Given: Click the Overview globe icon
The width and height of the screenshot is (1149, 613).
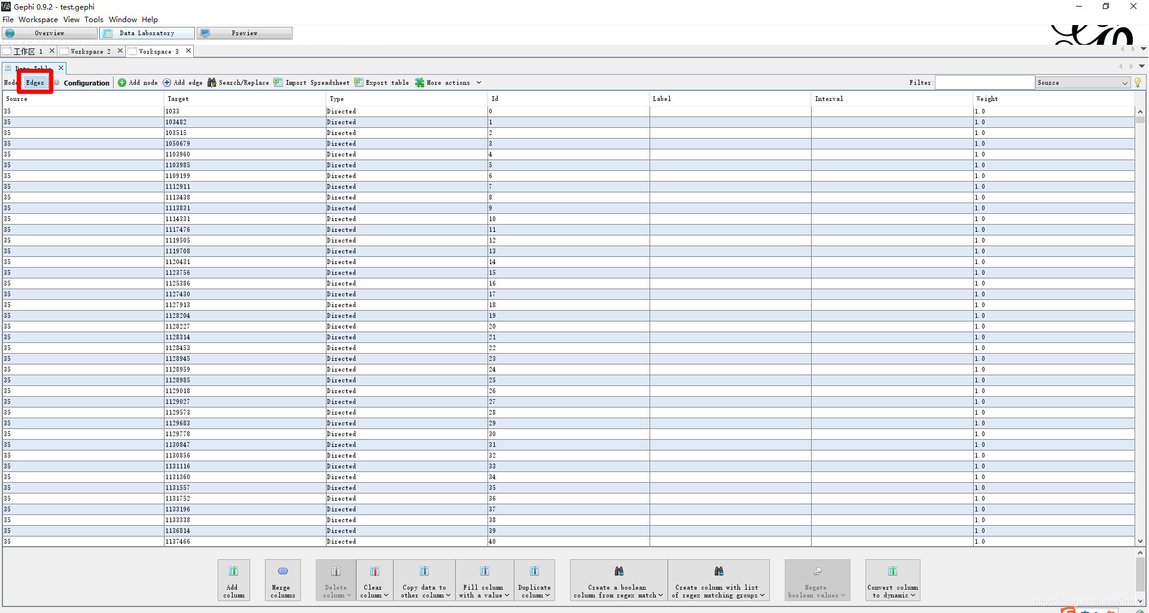Looking at the screenshot, I should [x=10, y=33].
